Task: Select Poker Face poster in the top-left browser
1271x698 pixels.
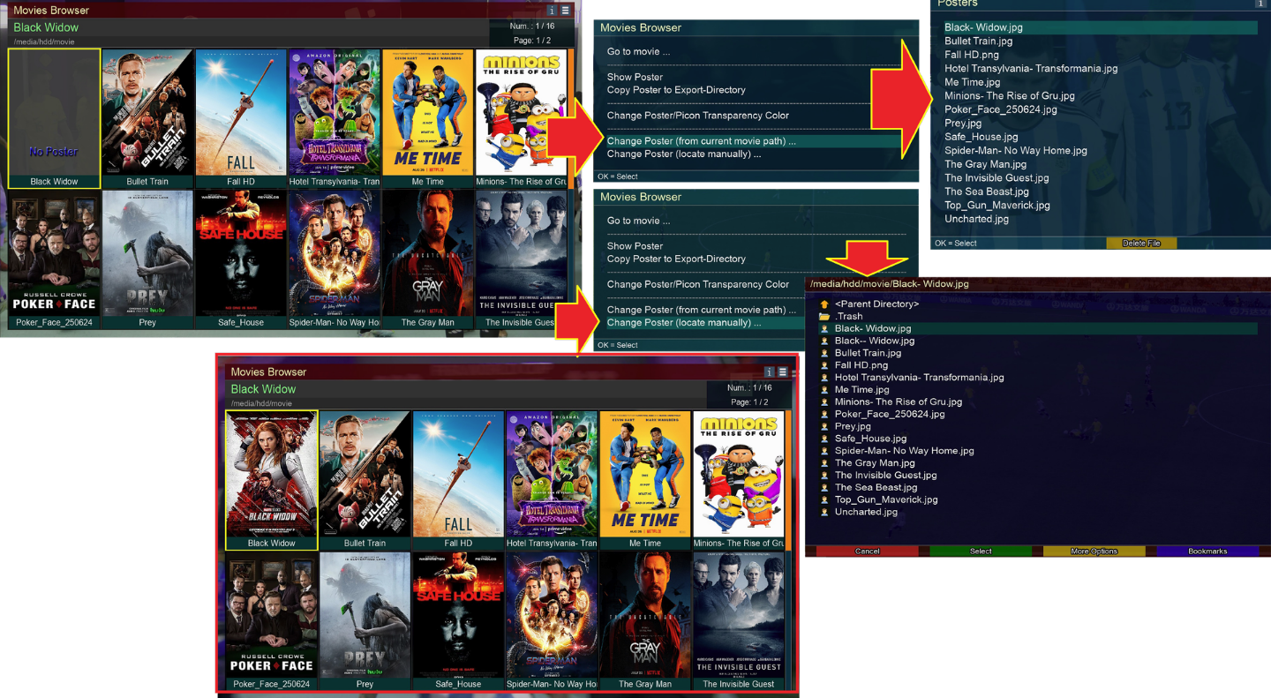Action: [x=54, y=253]
